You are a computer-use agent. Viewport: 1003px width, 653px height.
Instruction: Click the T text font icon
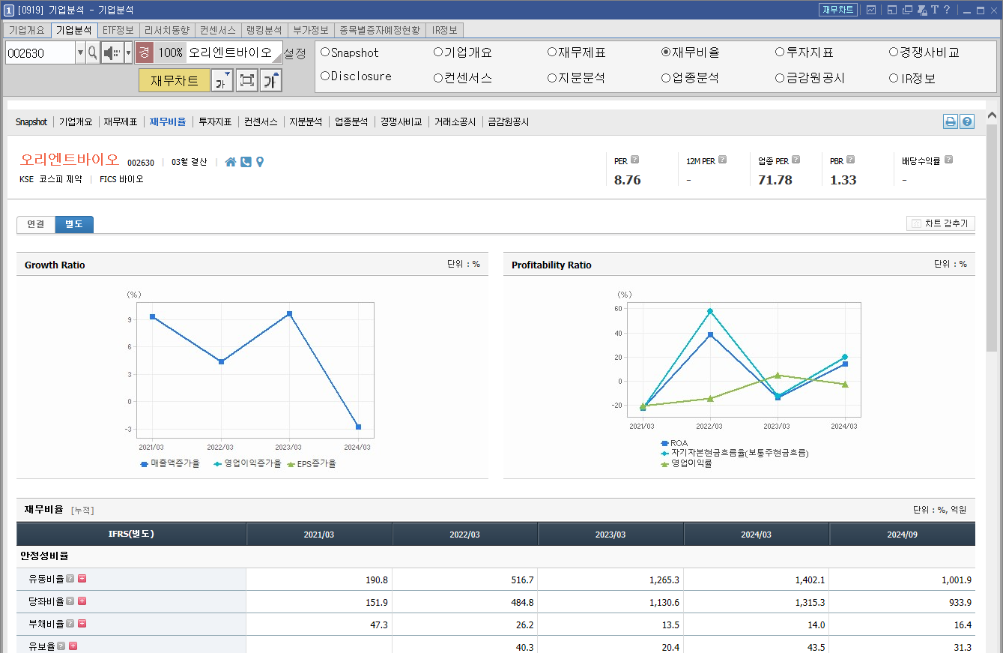(935, 10)
